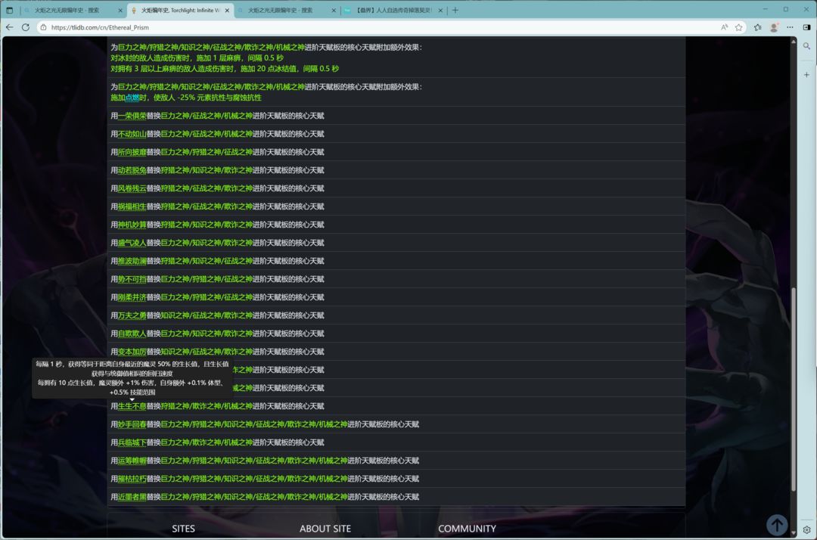The height and width of the screenshot is (540, 817).
Task: Open the browser profile avatar
Action: (775, 27)
